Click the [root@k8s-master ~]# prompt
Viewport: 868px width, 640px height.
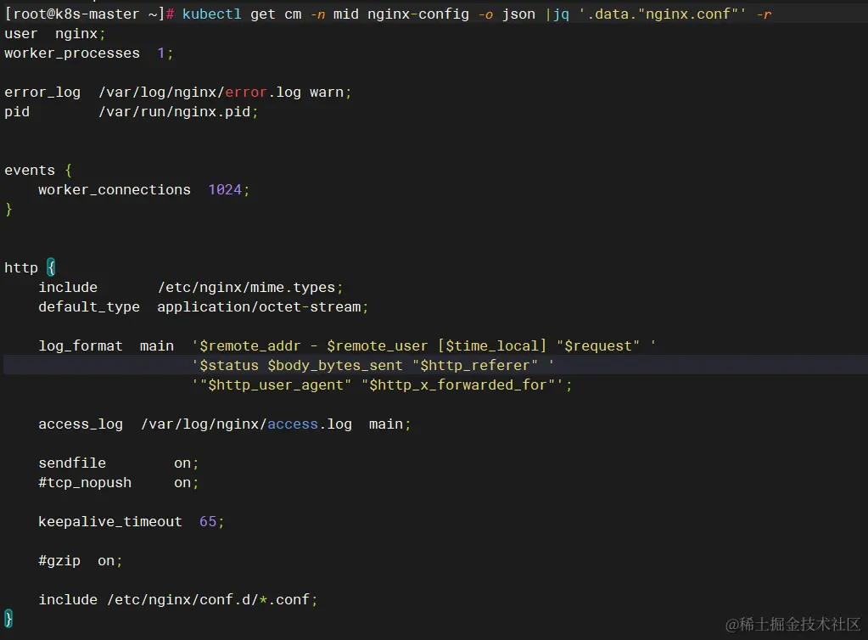click(x=90, y=14)
